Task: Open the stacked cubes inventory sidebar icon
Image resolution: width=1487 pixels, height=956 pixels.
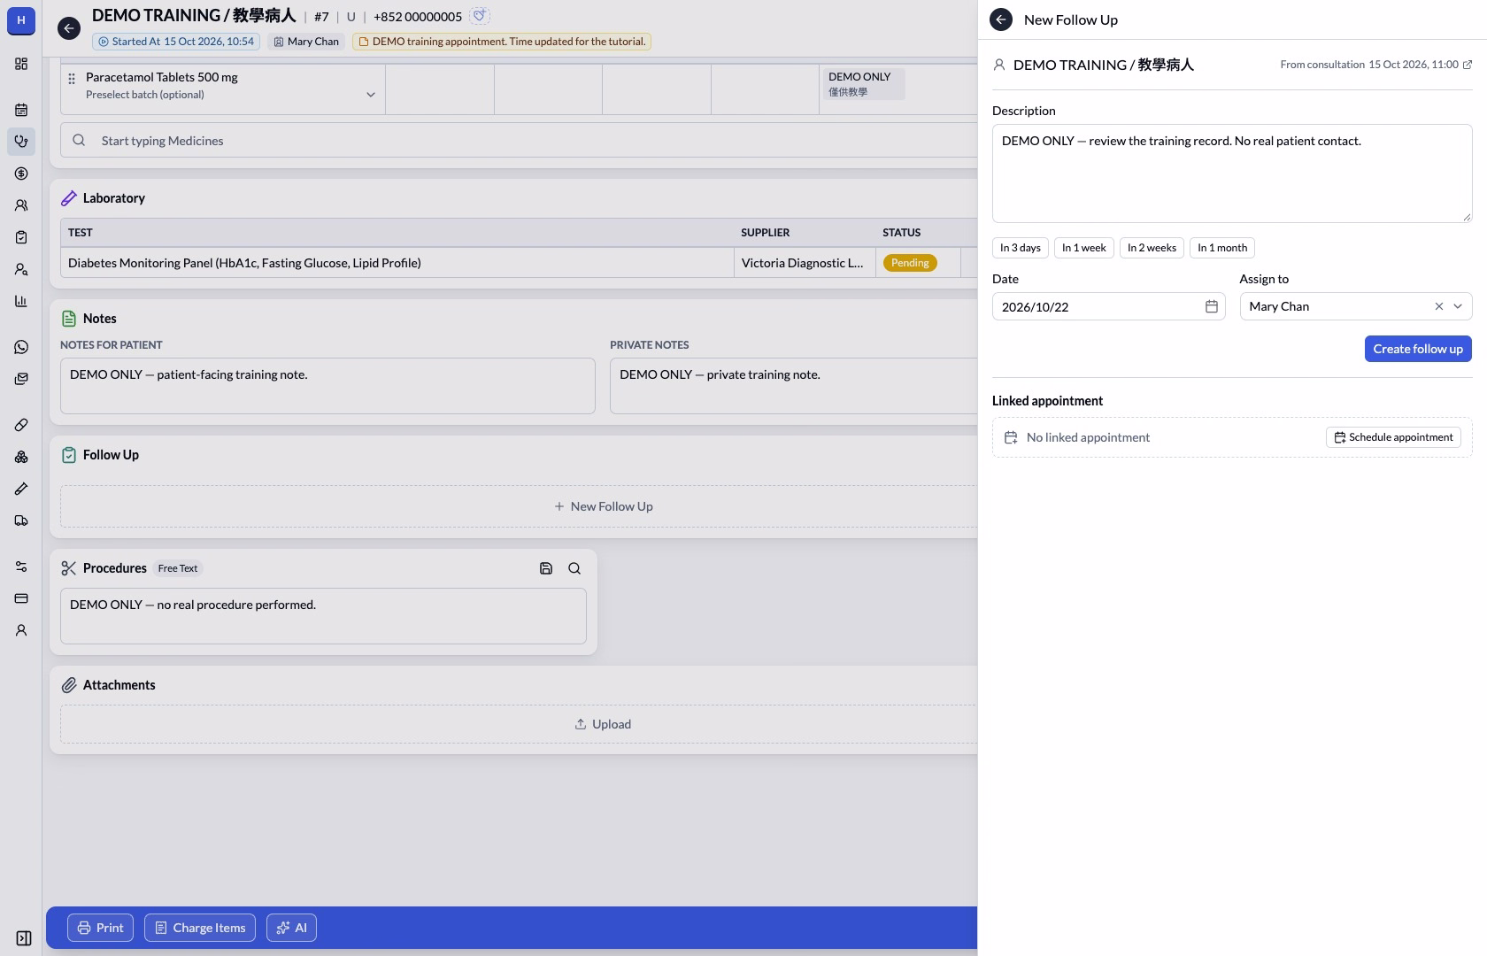Action: (21, 457)
